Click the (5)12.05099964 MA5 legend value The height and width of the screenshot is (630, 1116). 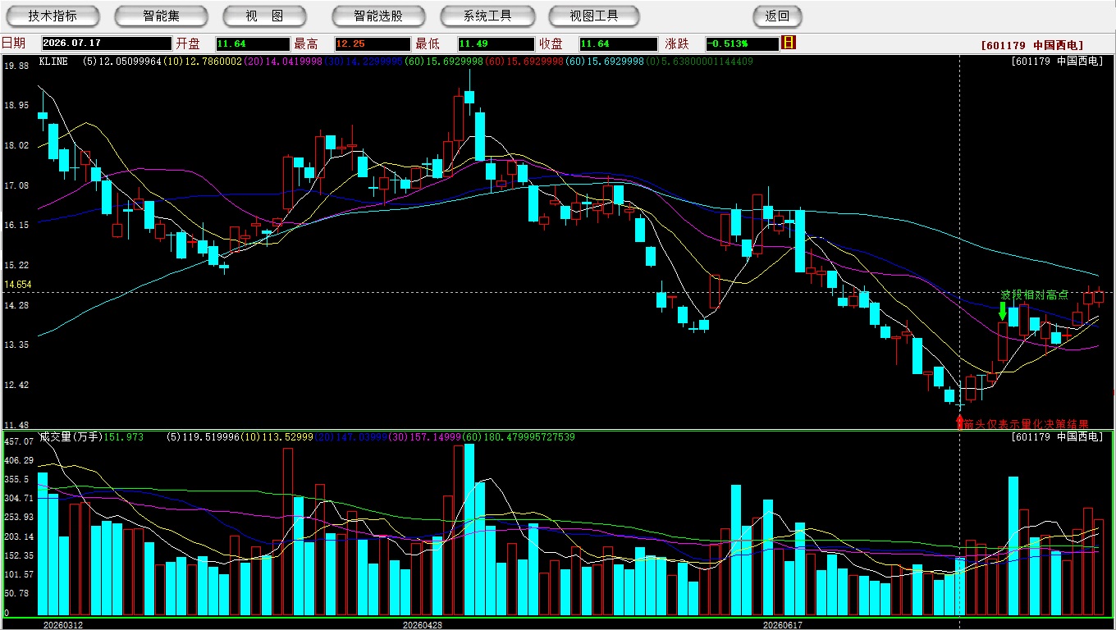[x=122, y=61]
